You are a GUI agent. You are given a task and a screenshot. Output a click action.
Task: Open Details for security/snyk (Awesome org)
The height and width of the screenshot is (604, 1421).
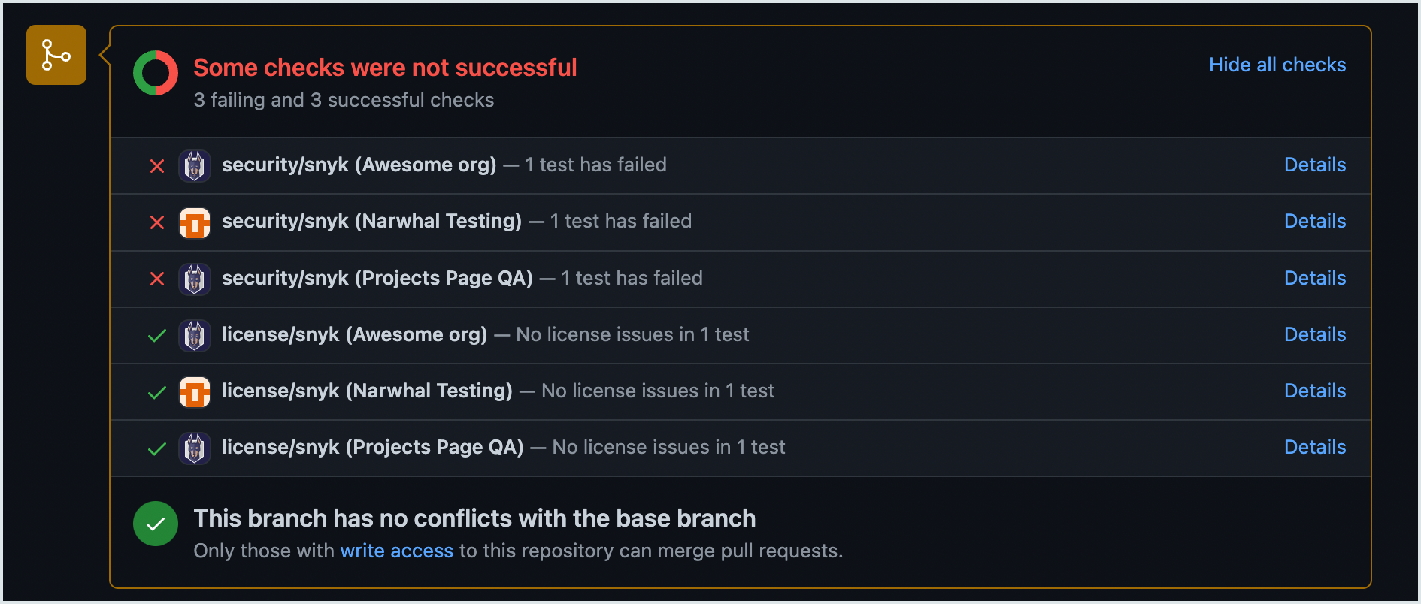click(1314, 165)
